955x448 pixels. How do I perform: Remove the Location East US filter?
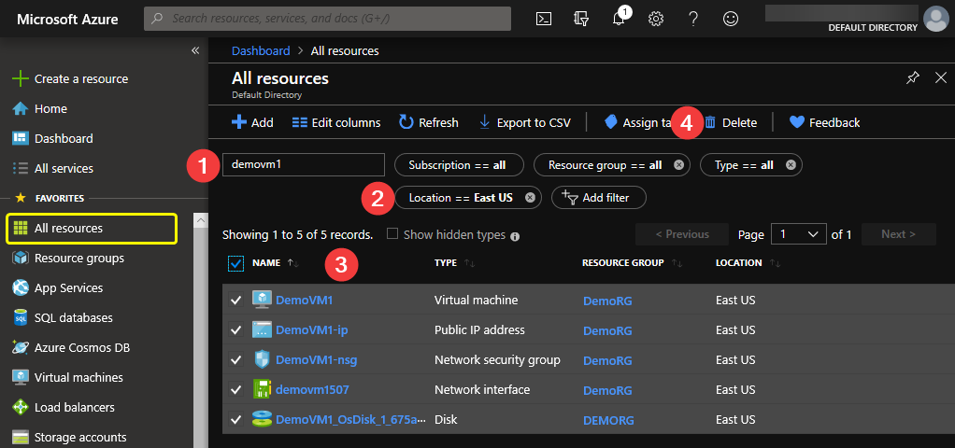[x=530, y=197]
